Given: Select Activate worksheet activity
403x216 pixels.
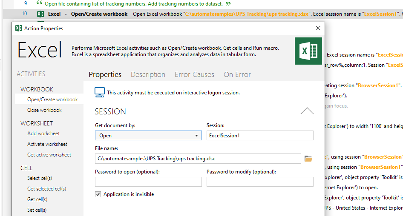Looking at the screenshot, I should click(x=47, y=144).
